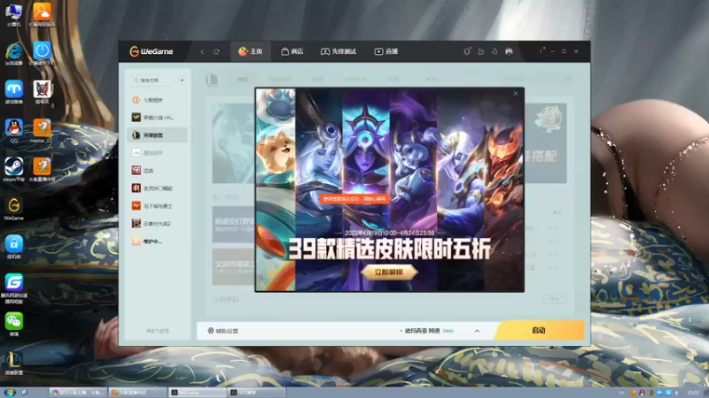Select 与我相关 in the sidebar
Screen dimensions: 709x398
click(x=158, y=100)
